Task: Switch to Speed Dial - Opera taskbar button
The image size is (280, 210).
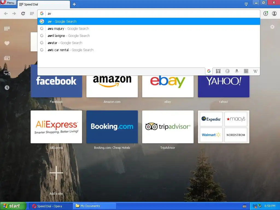Action: pyautogui.click(x=51, y=206)
